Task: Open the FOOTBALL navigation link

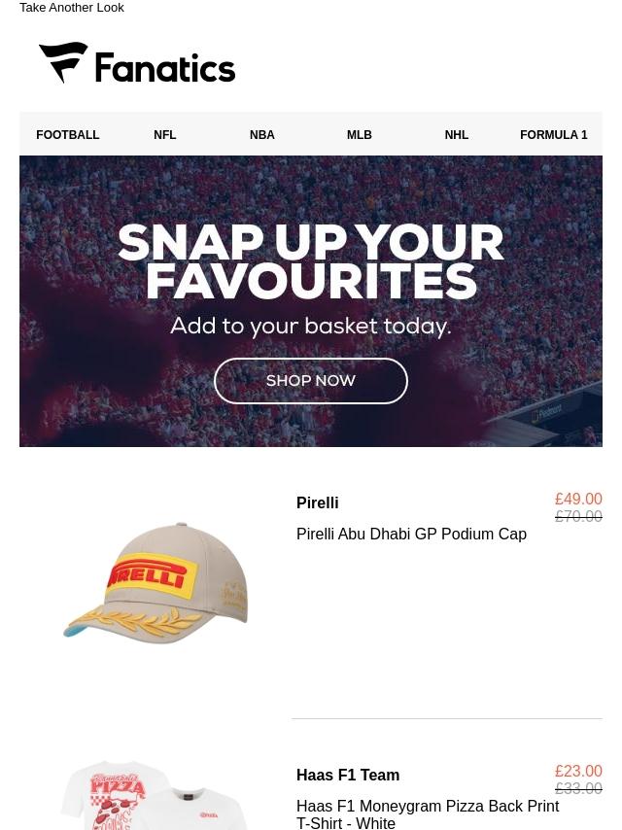Action: coord(68,135)
